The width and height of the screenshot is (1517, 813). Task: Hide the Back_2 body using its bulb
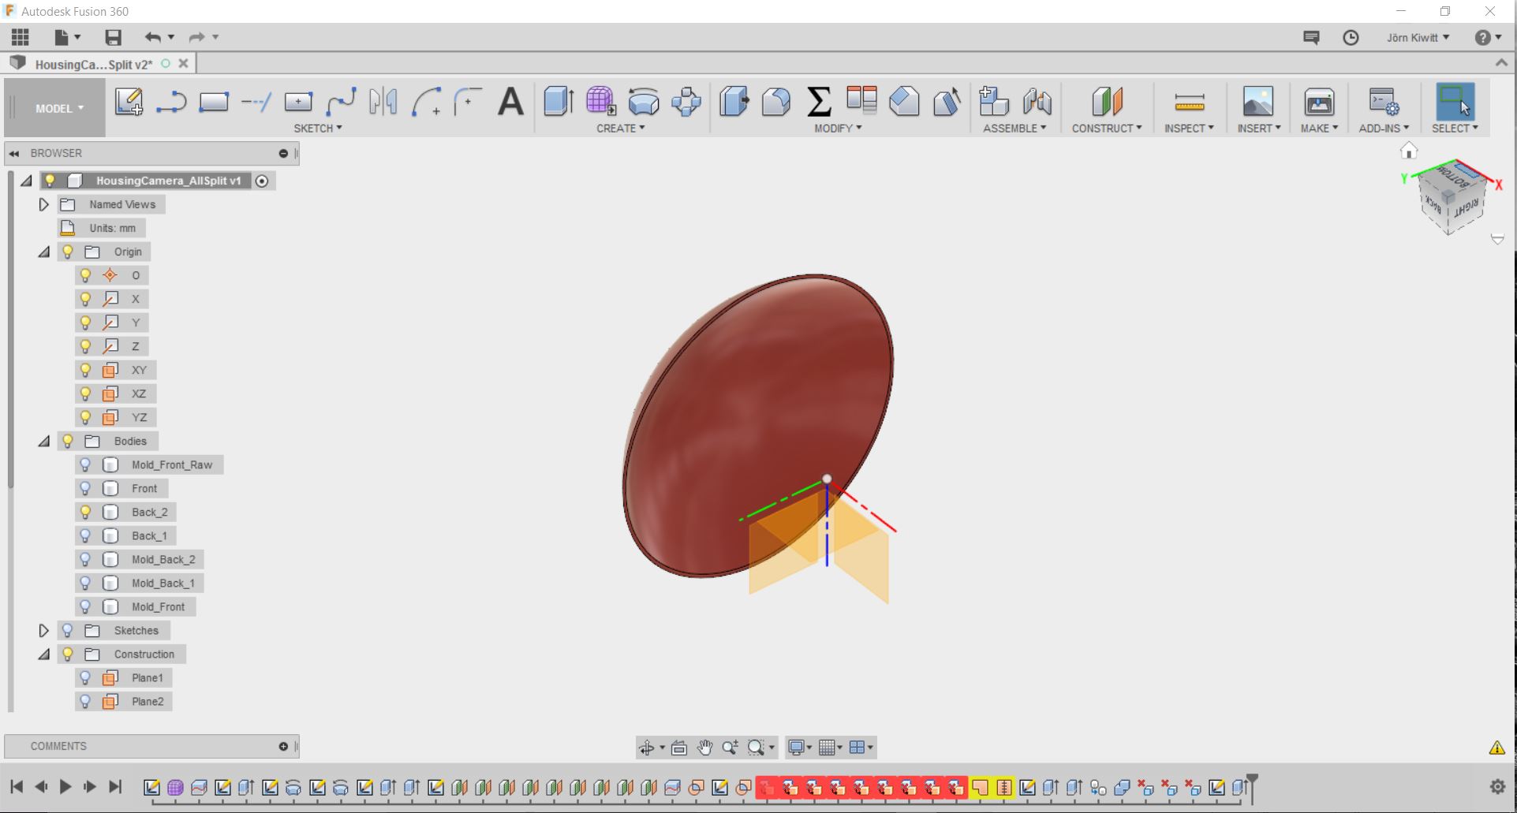[x=86, y=512]
